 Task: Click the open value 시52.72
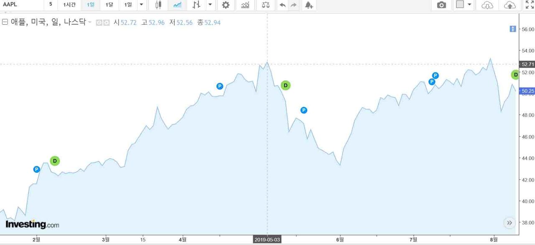(x=125, y=23)
